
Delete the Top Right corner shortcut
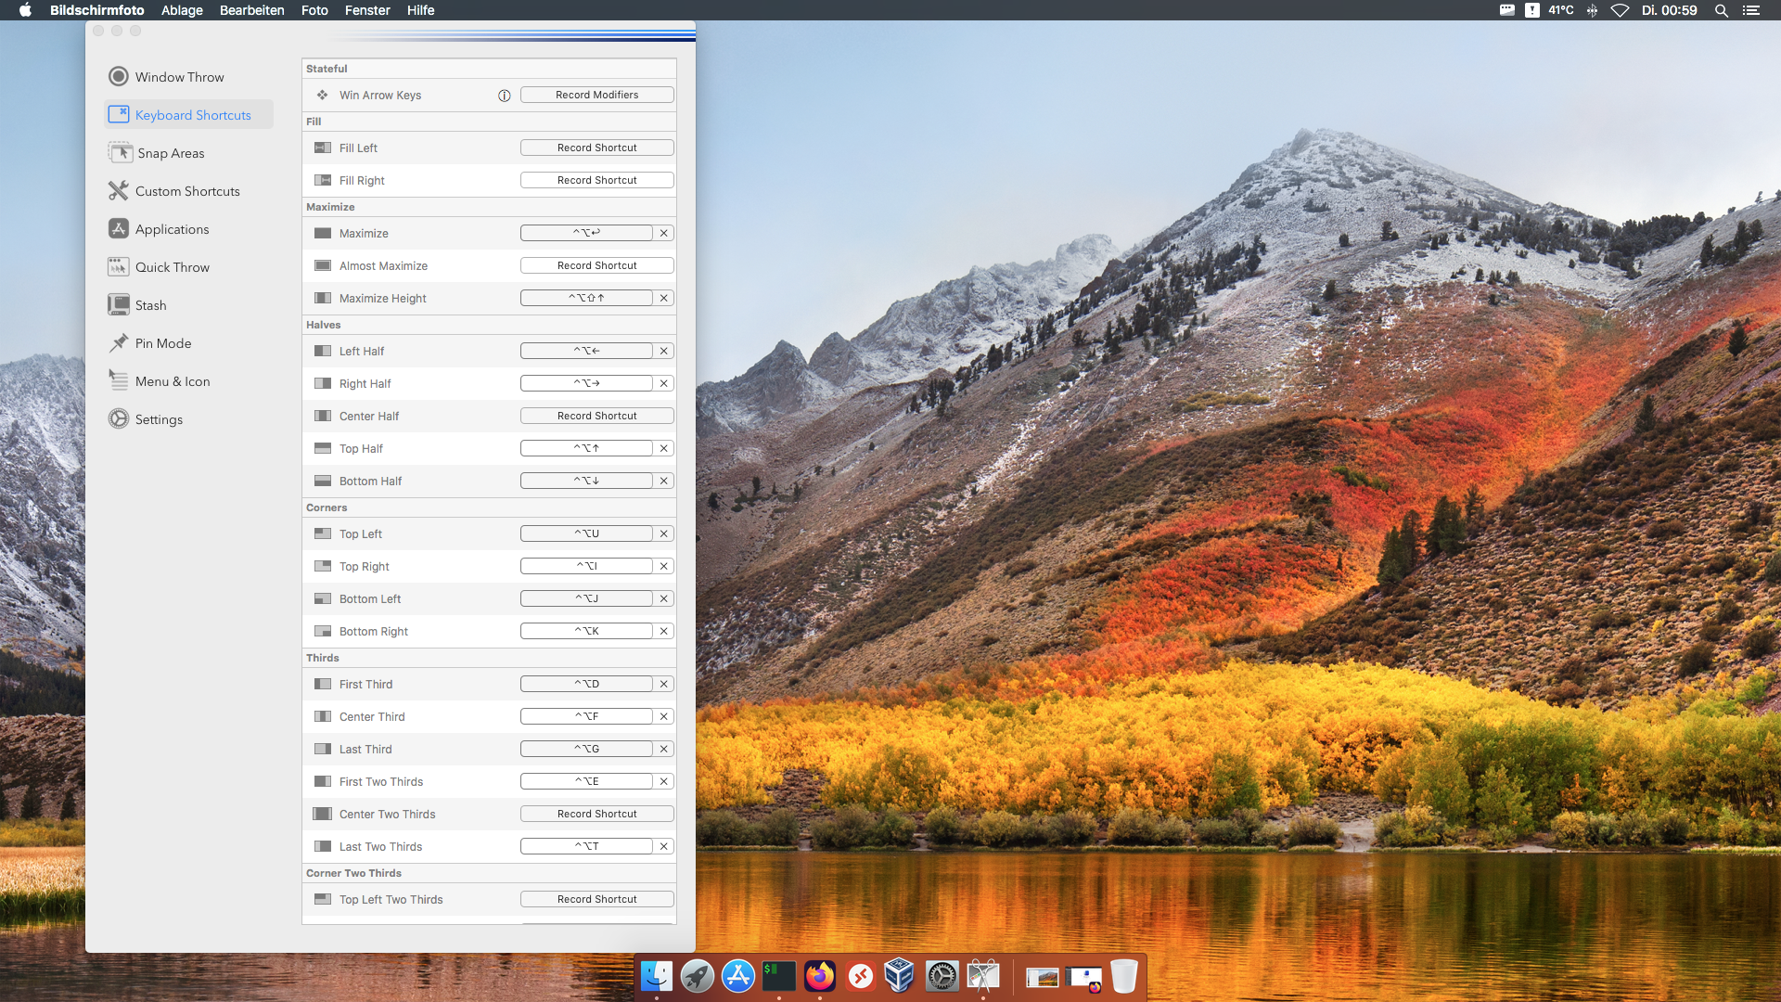click(x=664, y=566)
